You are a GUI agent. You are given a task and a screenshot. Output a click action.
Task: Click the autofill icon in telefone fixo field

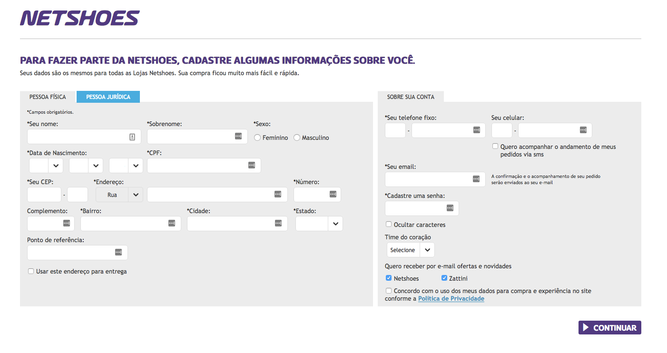coord(476,130)
